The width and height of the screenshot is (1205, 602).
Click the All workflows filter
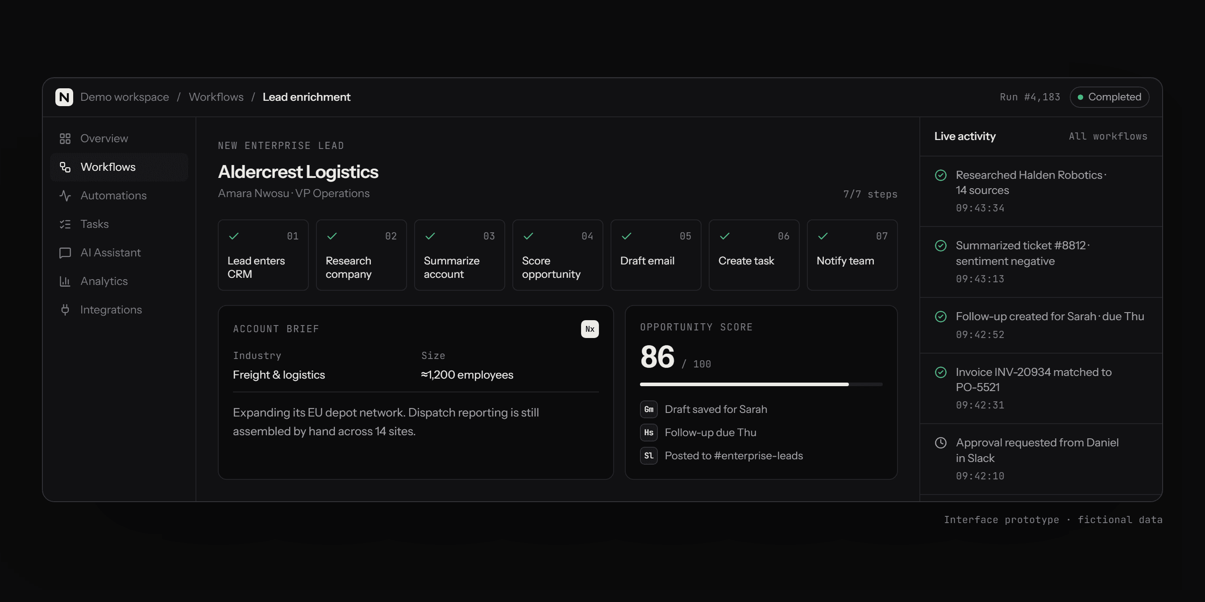coord(1108,136)
